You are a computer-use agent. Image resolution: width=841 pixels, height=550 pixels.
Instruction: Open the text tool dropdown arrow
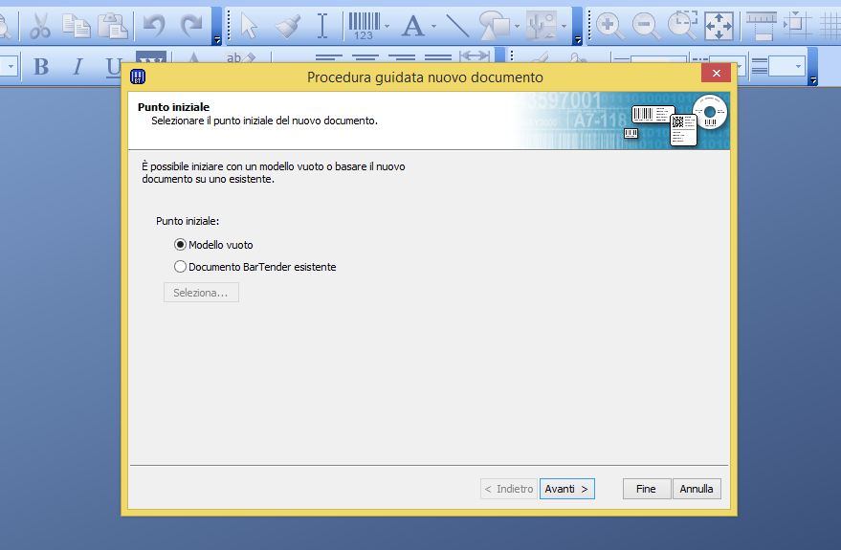433,26
